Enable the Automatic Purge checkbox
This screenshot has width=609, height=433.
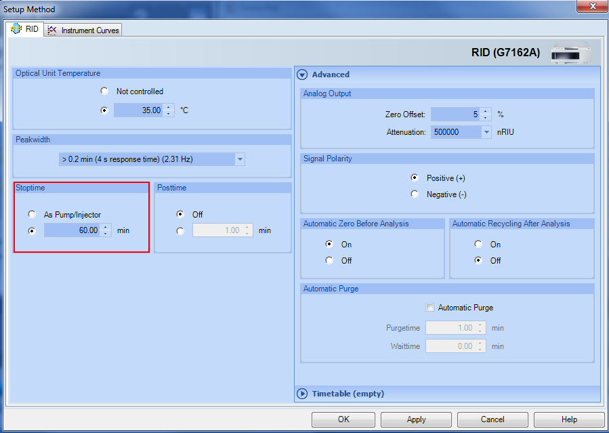(429, 308)
